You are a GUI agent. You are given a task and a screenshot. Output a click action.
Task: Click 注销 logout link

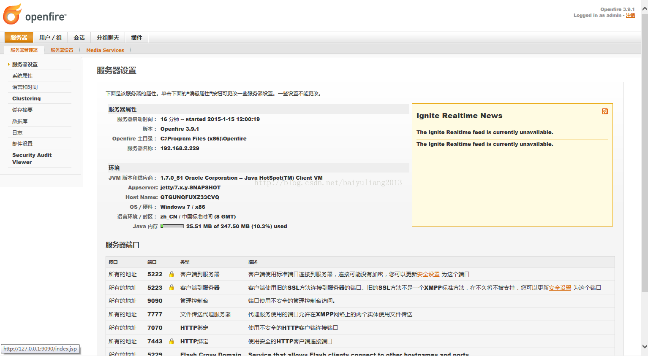tap(630, 15)
